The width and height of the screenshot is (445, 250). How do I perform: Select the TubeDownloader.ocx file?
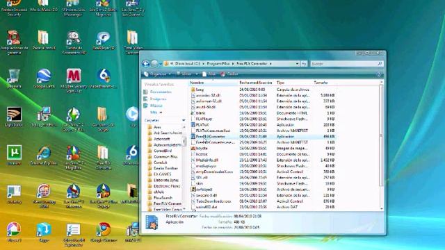[x=213, y=201]
